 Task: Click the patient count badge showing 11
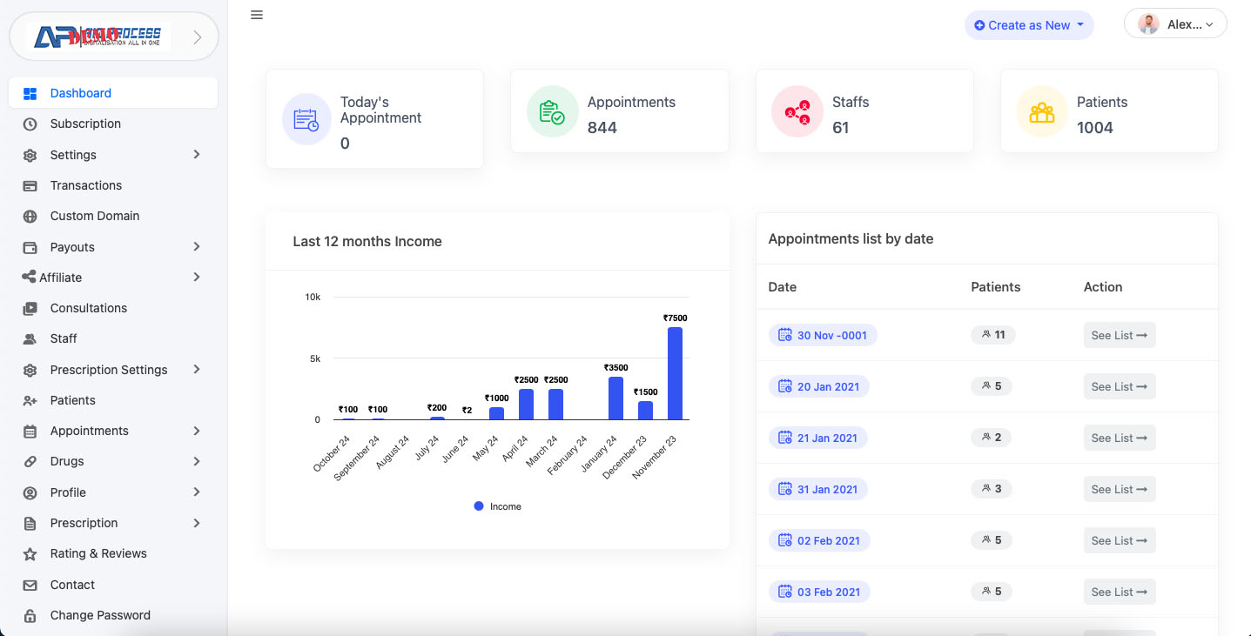[x=993, y=334]
